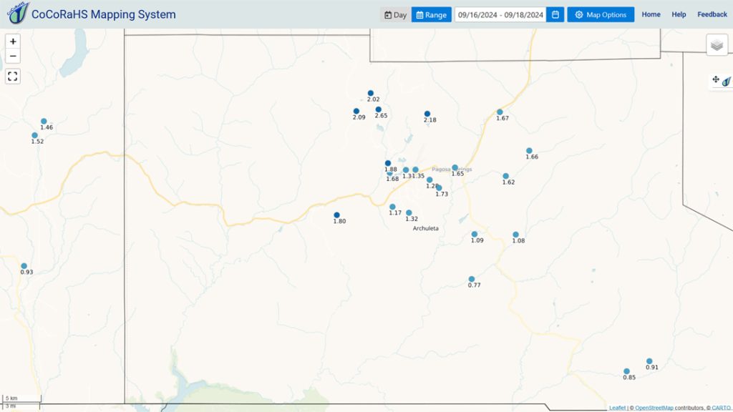Go to Home page

[651, 14]
